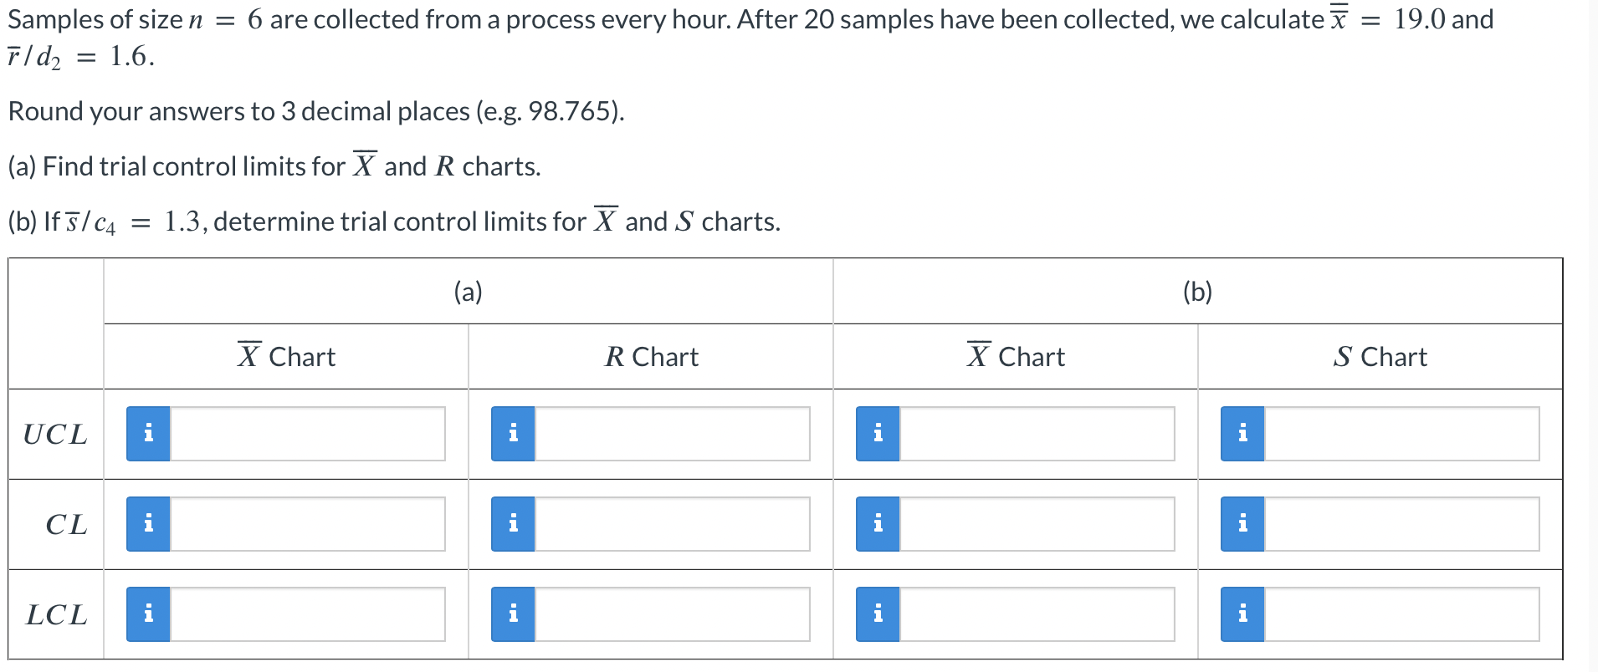Click the info icon for UCL R chart
This screenshot has height=672, width=1598.
tap(513, 433)
